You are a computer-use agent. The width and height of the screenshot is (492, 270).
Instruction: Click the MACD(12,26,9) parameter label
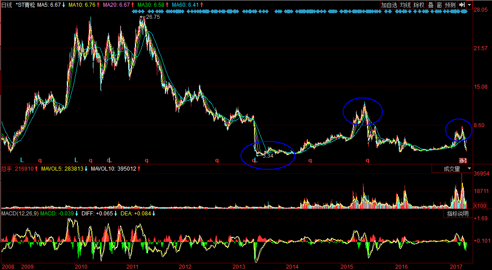click(19, 214)
